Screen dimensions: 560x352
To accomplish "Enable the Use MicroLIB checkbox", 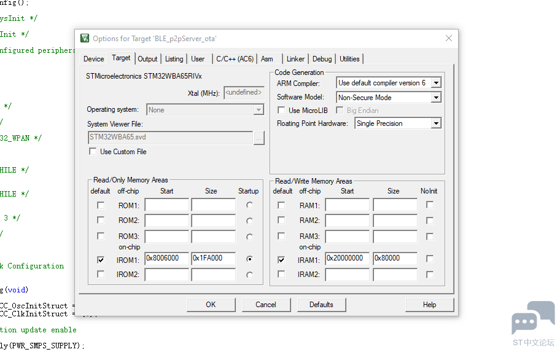I will pos(281,110).
